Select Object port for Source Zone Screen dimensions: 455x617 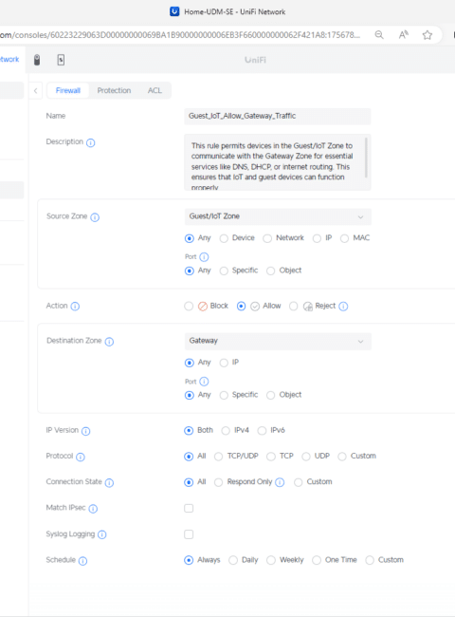270,271
